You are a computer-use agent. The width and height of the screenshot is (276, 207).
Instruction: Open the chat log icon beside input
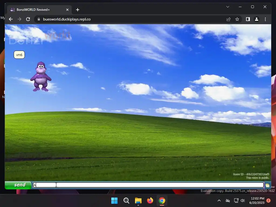coord(267,185)
